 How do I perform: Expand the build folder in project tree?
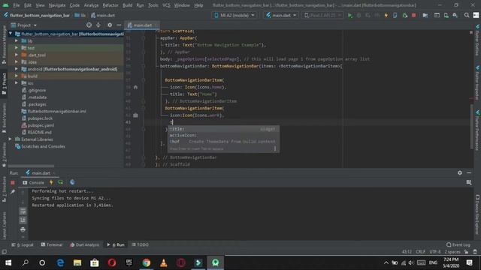click(x=17, y=76)
